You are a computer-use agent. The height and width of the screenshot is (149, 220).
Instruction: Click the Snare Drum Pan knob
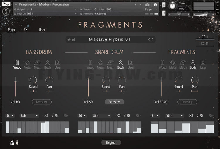[x=122, y=80]
